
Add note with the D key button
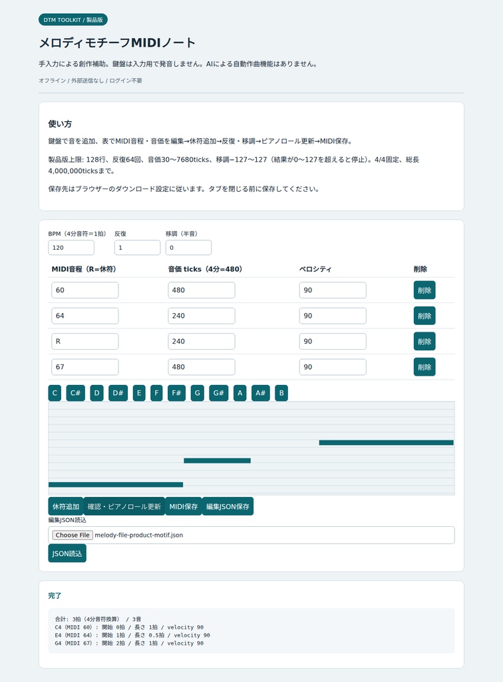96,393
